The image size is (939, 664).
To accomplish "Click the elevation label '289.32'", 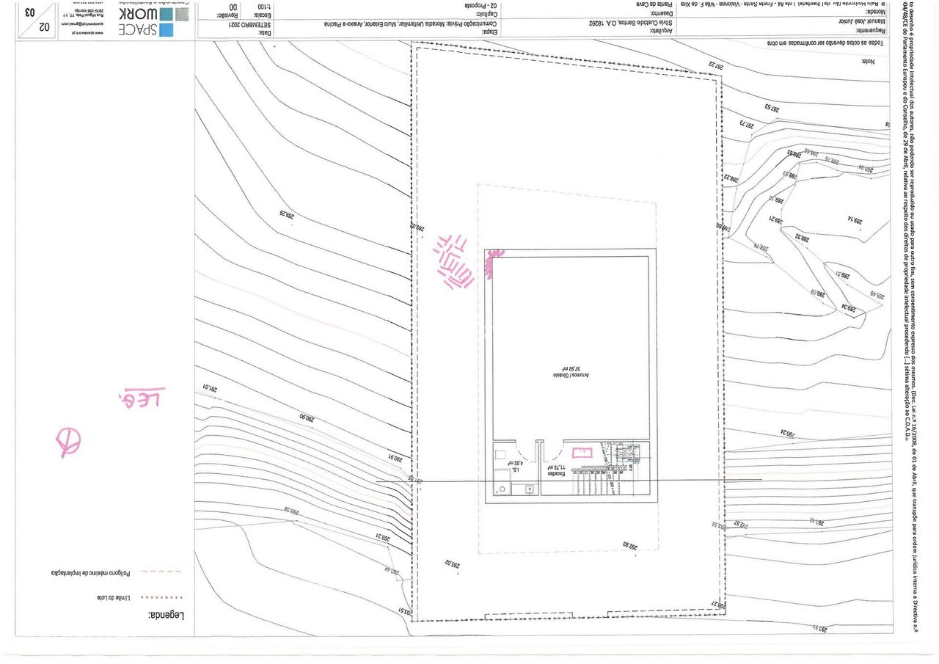I will pos(801,238).
